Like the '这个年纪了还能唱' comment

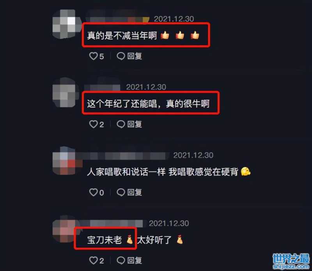[x=93, y=124]
